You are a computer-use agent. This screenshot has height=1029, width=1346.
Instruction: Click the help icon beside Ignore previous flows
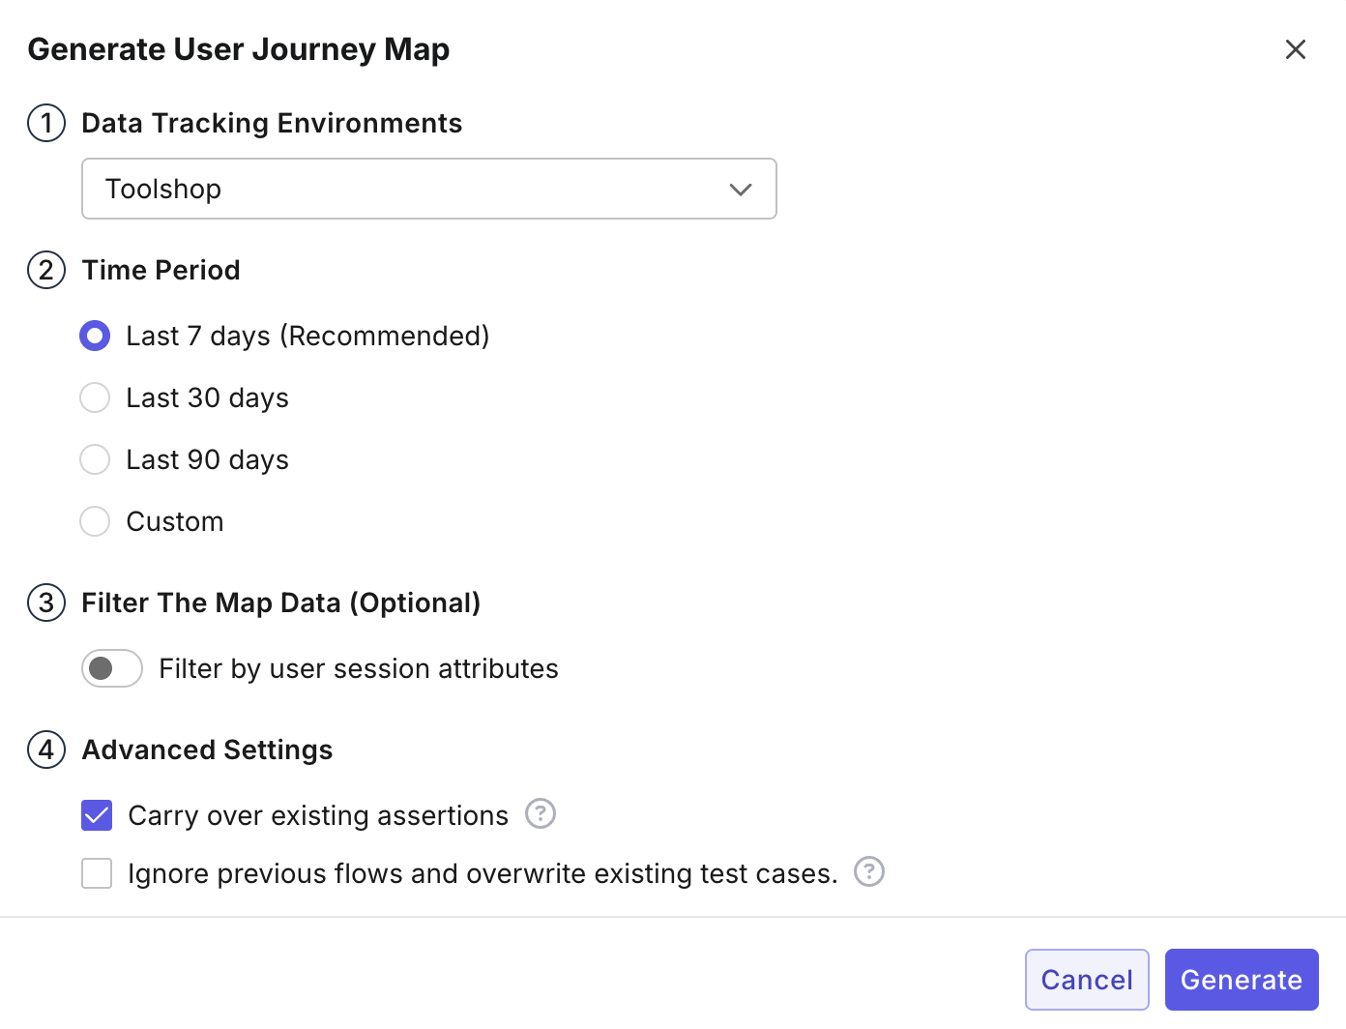(868, 872)
